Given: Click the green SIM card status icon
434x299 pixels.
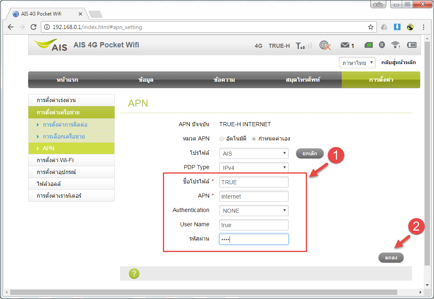Looking at the screenshot, I should (368, 45).
